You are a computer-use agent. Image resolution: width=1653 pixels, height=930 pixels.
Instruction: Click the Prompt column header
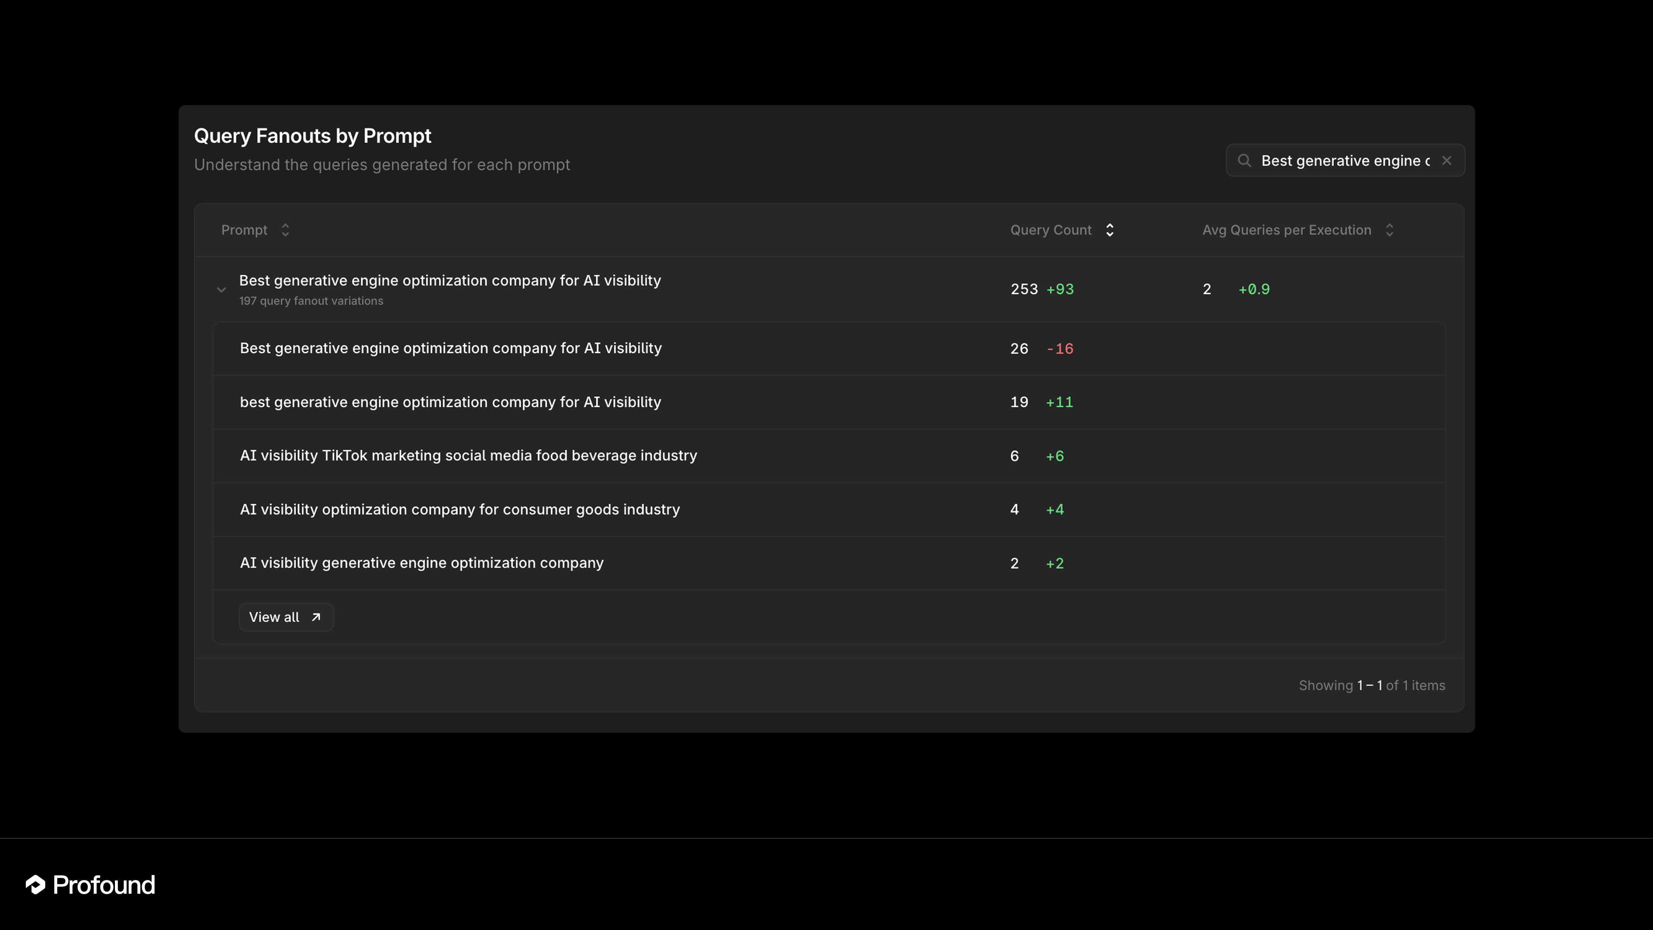click(244, 230)
